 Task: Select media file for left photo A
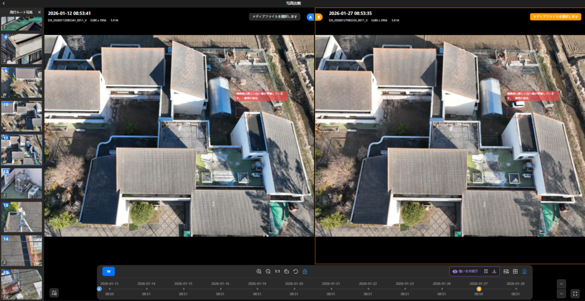point(274,17)
